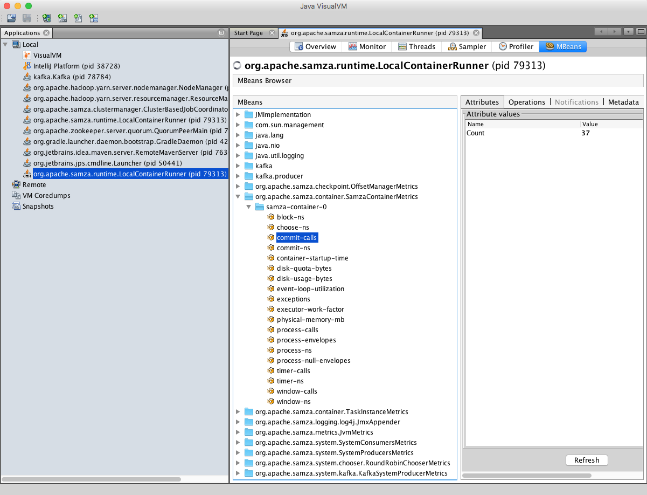
Task: Expand the kafka.producer folder
Action: tap(238, 176)
